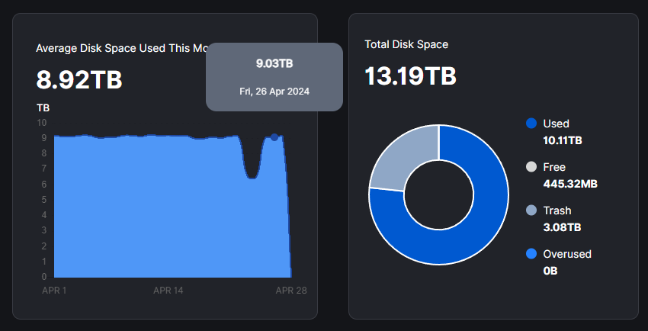Click the Overused legend color dot

point(531,254)
